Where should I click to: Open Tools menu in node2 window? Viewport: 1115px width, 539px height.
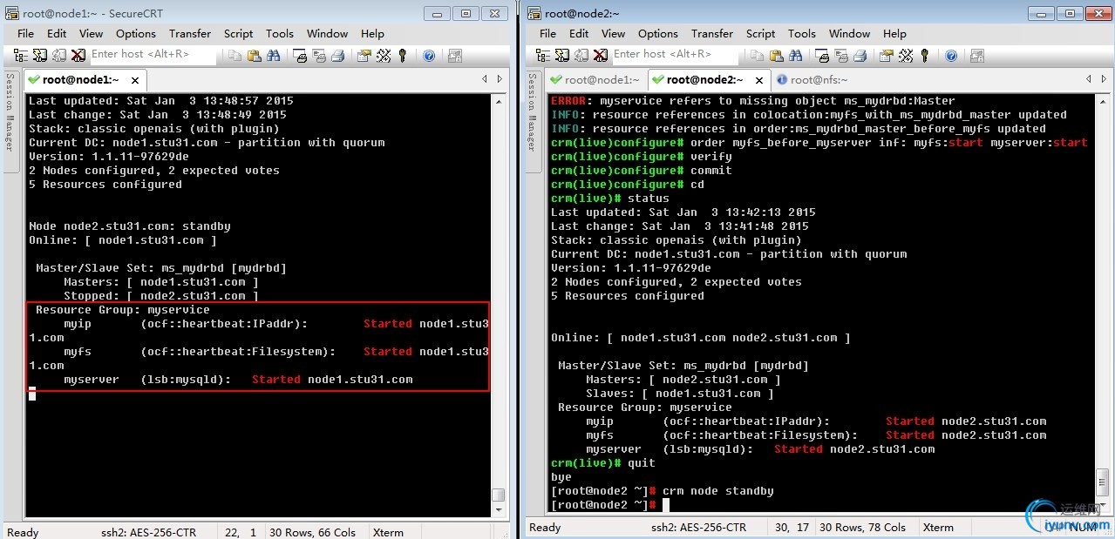click(x=802, y=33)
